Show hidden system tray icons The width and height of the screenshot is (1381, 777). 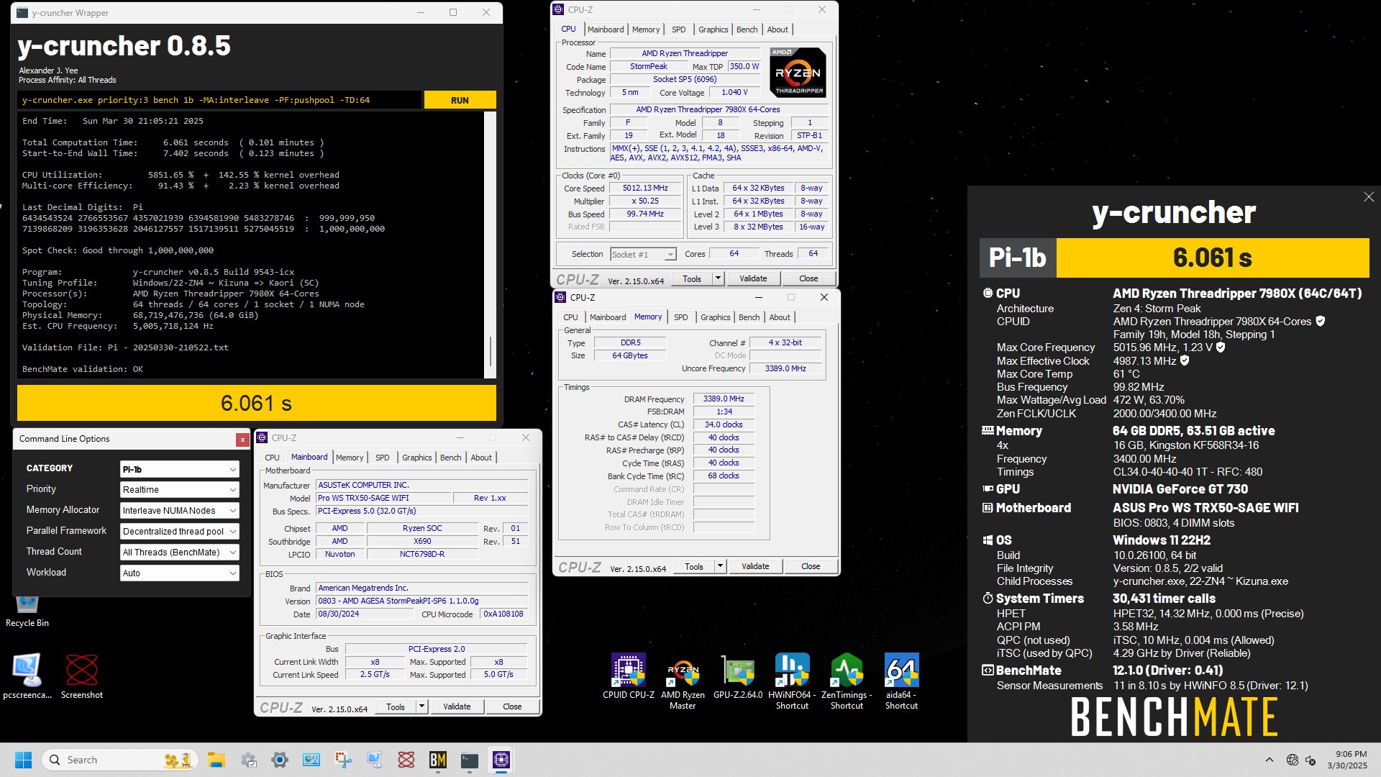click(1270, 760)
